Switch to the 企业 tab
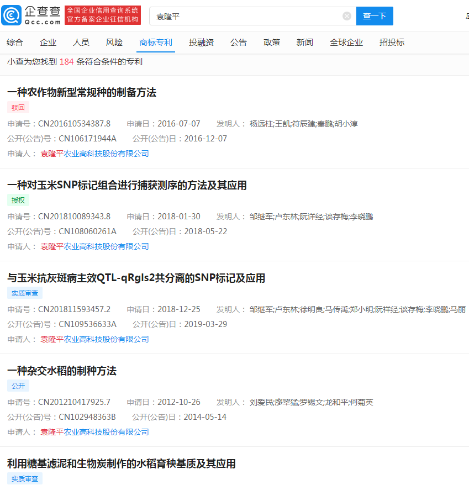 tap(48, 42)
